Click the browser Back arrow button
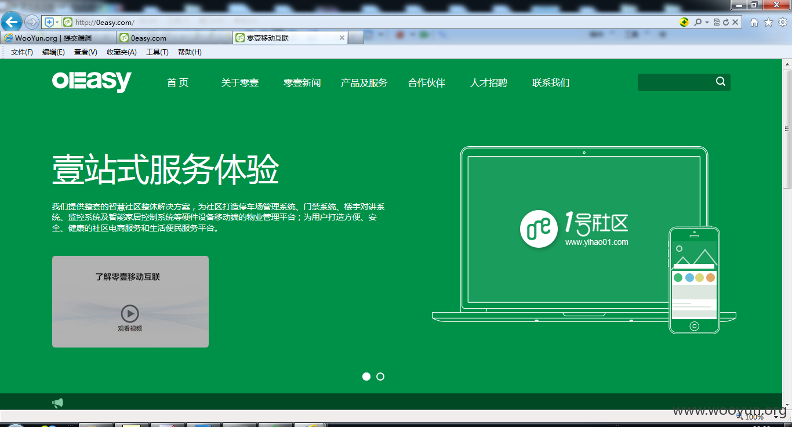792x427 pixels. click(x=12, y=22)
